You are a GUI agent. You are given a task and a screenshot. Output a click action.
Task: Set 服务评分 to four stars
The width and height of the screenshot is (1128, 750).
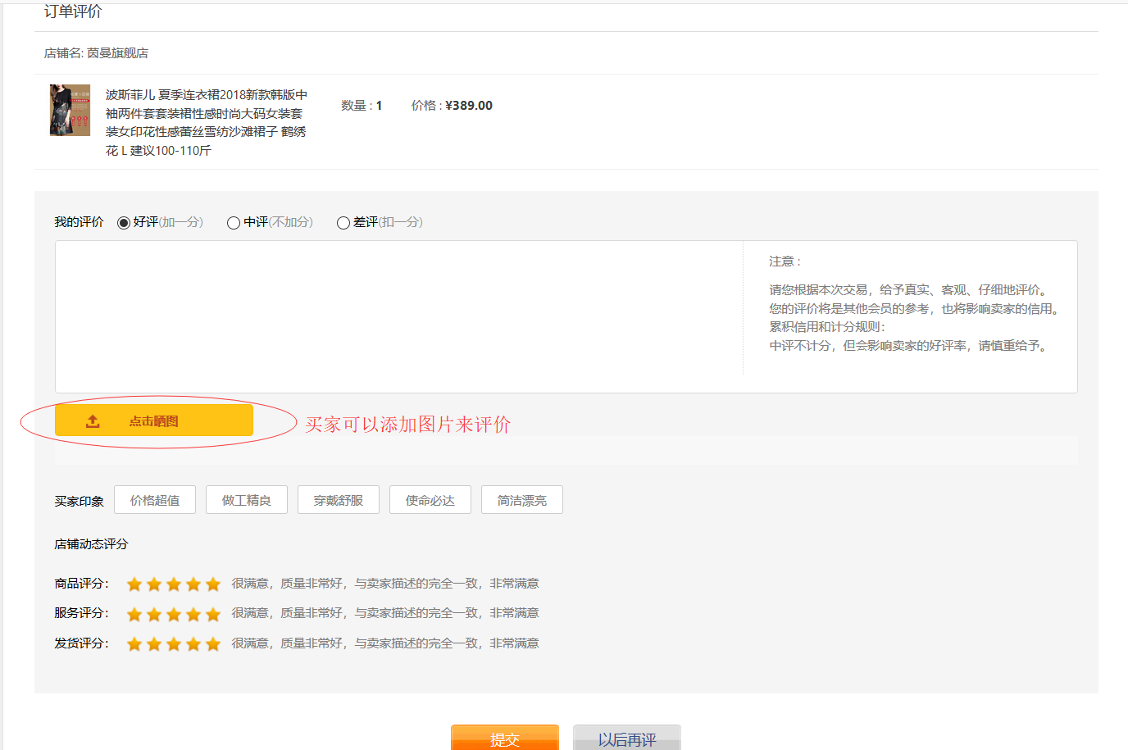[x=193, y=614]
